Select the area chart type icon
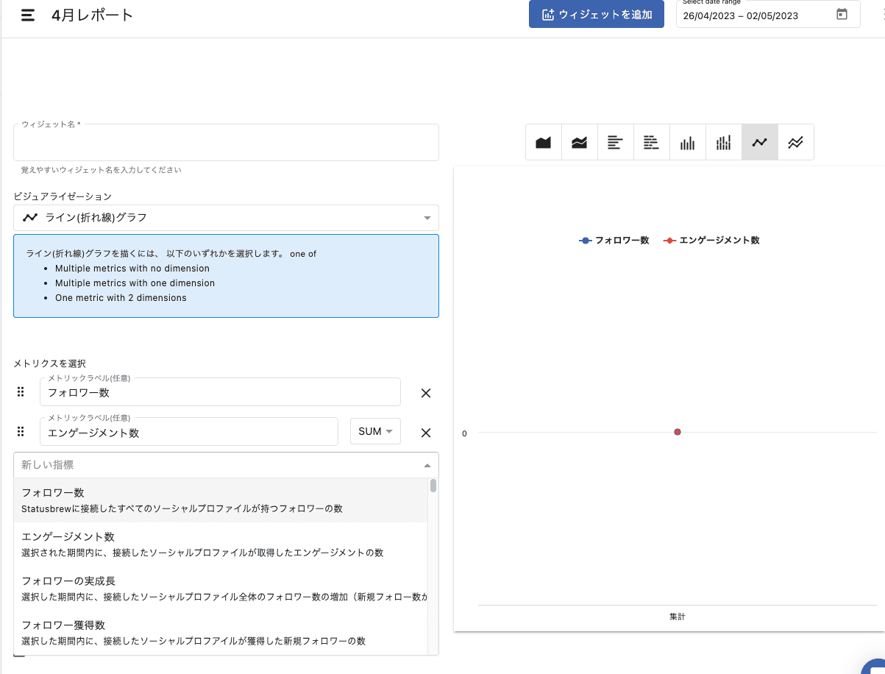This screenshot has height=674, width=885. [544, 143]
